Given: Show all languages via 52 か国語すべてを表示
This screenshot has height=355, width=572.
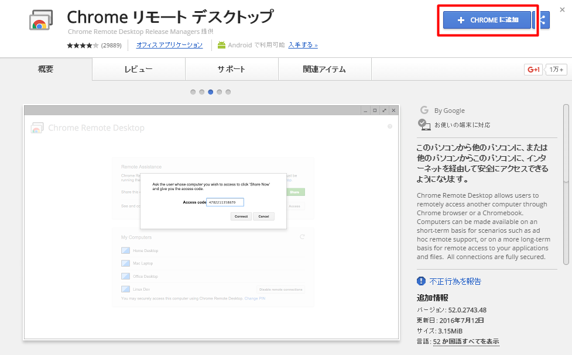Looking at the screenshot, I should [466, 342].
